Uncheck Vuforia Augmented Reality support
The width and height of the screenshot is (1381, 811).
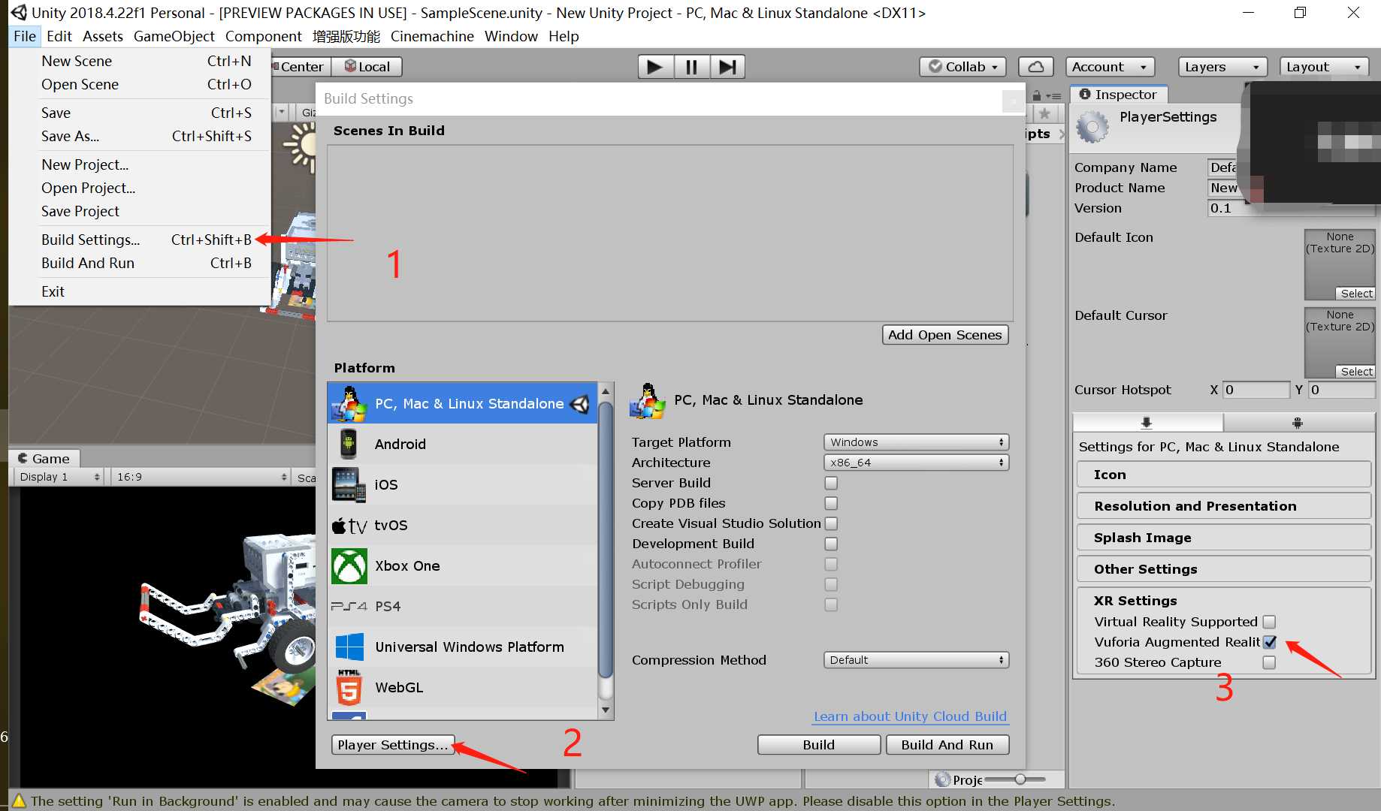tap(1269, 642)
